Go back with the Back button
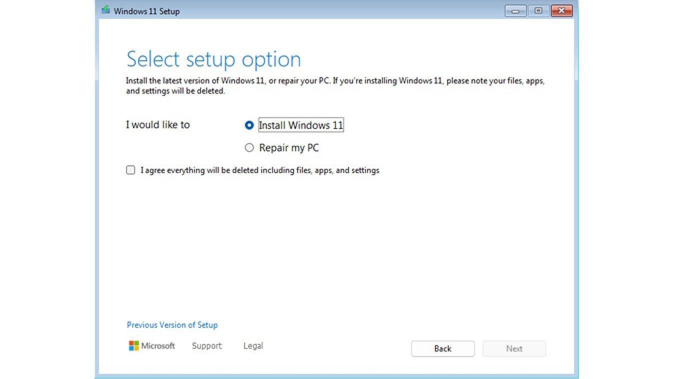 click(x=442, y=348)
